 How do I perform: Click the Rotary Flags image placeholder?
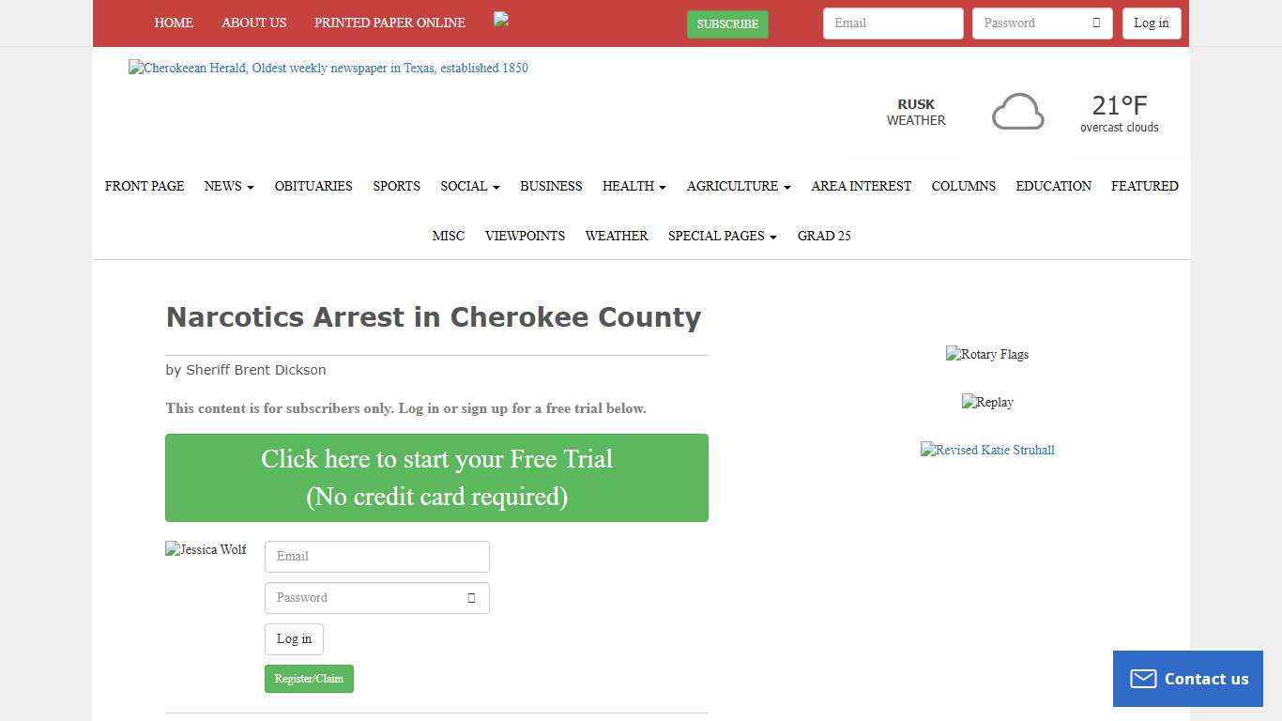(987, 354)
